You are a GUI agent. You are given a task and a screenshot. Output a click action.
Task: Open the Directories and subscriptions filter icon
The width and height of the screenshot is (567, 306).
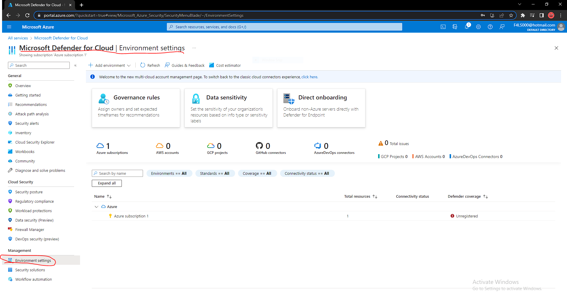pyautogui.click(x=455, y=27)
